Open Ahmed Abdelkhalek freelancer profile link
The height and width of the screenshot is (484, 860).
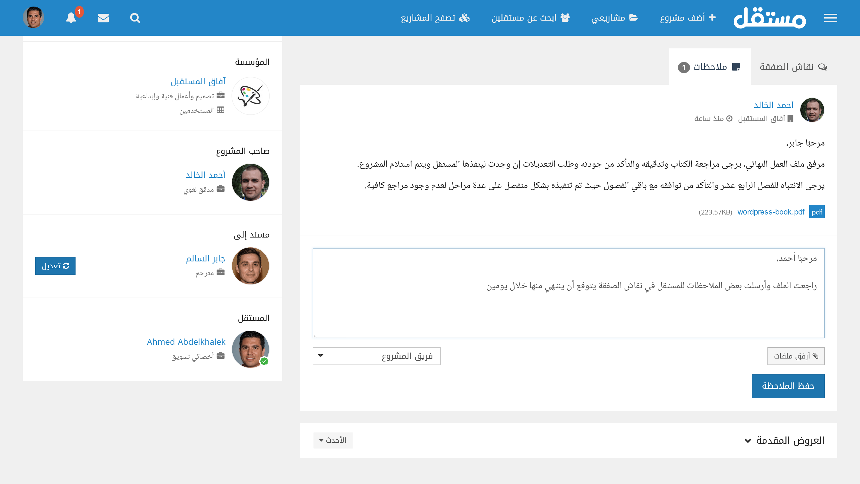[x=186, y=342]
